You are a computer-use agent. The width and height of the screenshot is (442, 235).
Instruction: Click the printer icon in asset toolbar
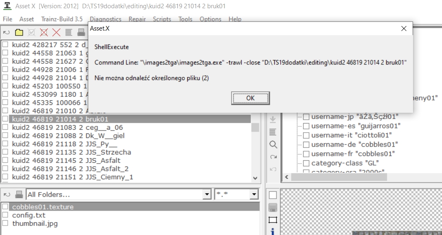tap(81, 32)
